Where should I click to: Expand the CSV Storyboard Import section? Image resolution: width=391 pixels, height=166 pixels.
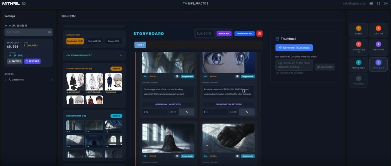pos(94,55)
